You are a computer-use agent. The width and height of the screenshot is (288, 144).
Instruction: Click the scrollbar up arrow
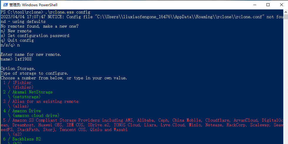[x=285, y=12]
